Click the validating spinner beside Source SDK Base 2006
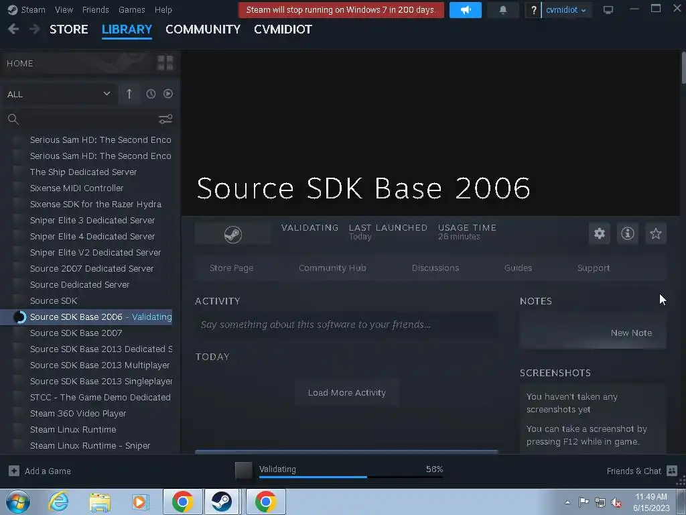Screen dimensions: 686x515 (19, 317)
